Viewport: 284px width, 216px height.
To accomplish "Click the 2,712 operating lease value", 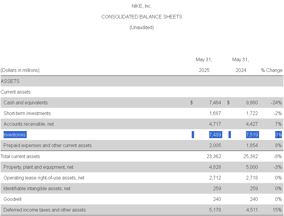I will [215, 178].
